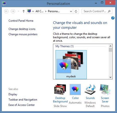
Task: Go up one folder level arrow
Action: point(23,11)
